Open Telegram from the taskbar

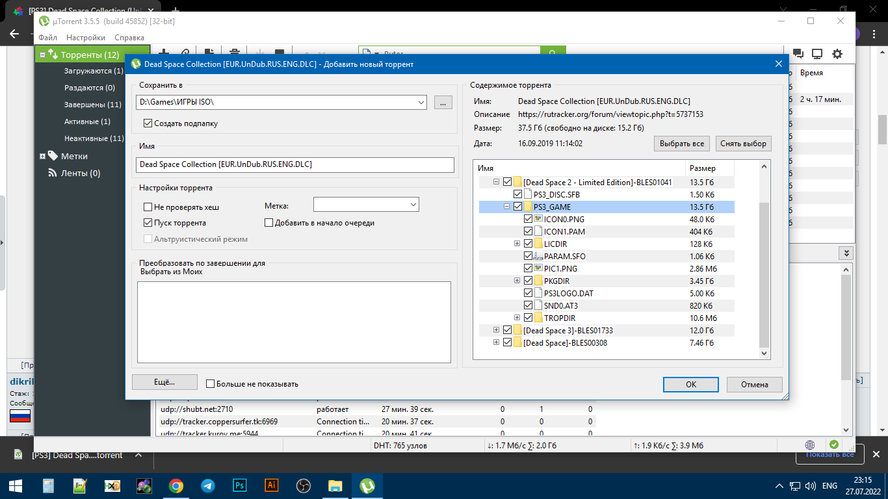(x=208, y=485)
